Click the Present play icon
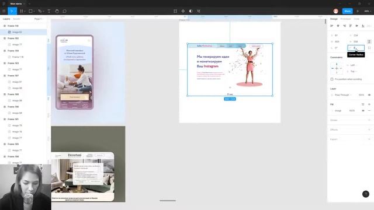The image size is (374, 210). 358,11
